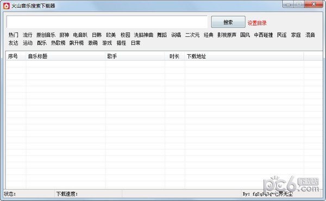Viewport: 326px width, 201px height.
Task: Select the 热门 category
Action: [x=13, y=35]
